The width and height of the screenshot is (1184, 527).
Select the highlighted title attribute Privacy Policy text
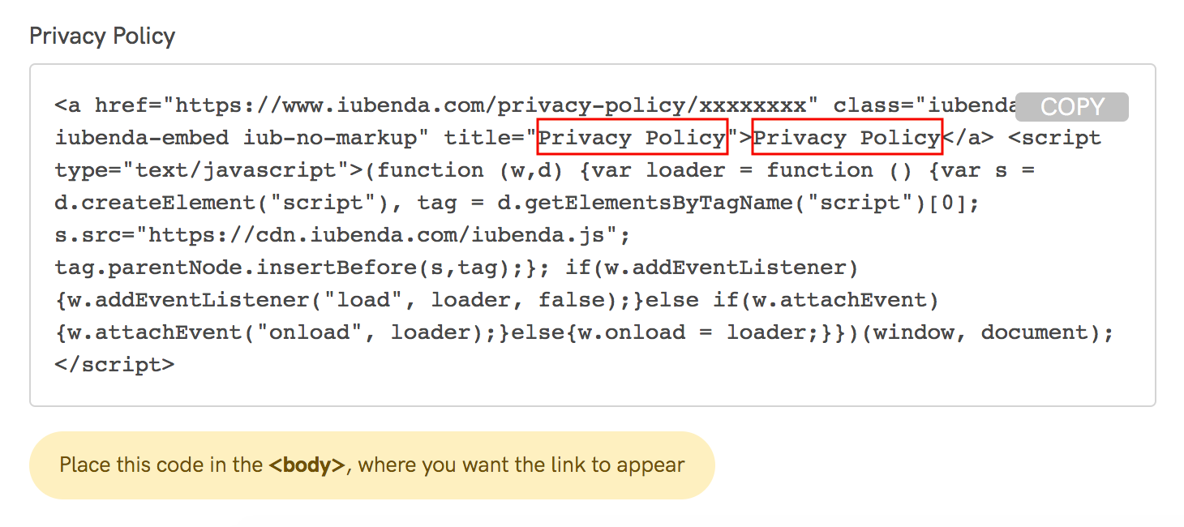click(x=632, y=137)
